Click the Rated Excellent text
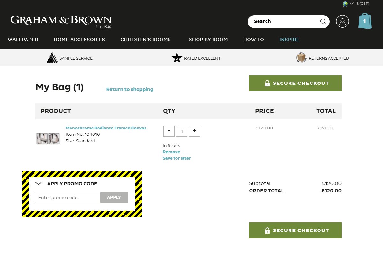The height and width of the screenshot is (255, 383). pos(202,58)
